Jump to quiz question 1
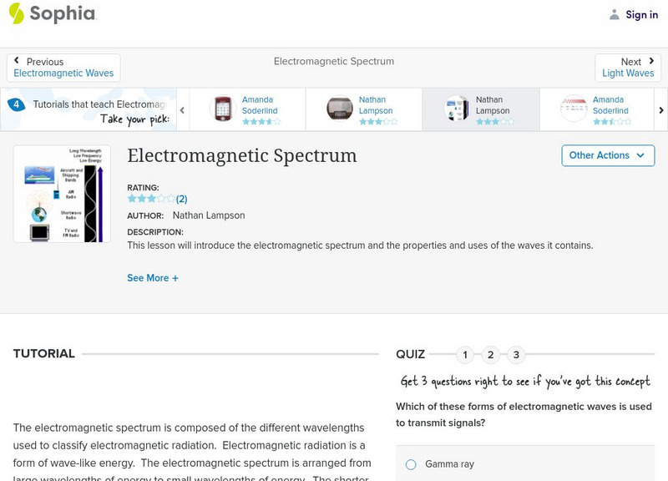The height and width of the screenshot is (481, 668). [465, 355]
